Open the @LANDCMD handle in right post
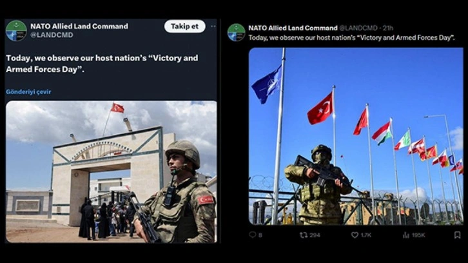 [358, 28]
